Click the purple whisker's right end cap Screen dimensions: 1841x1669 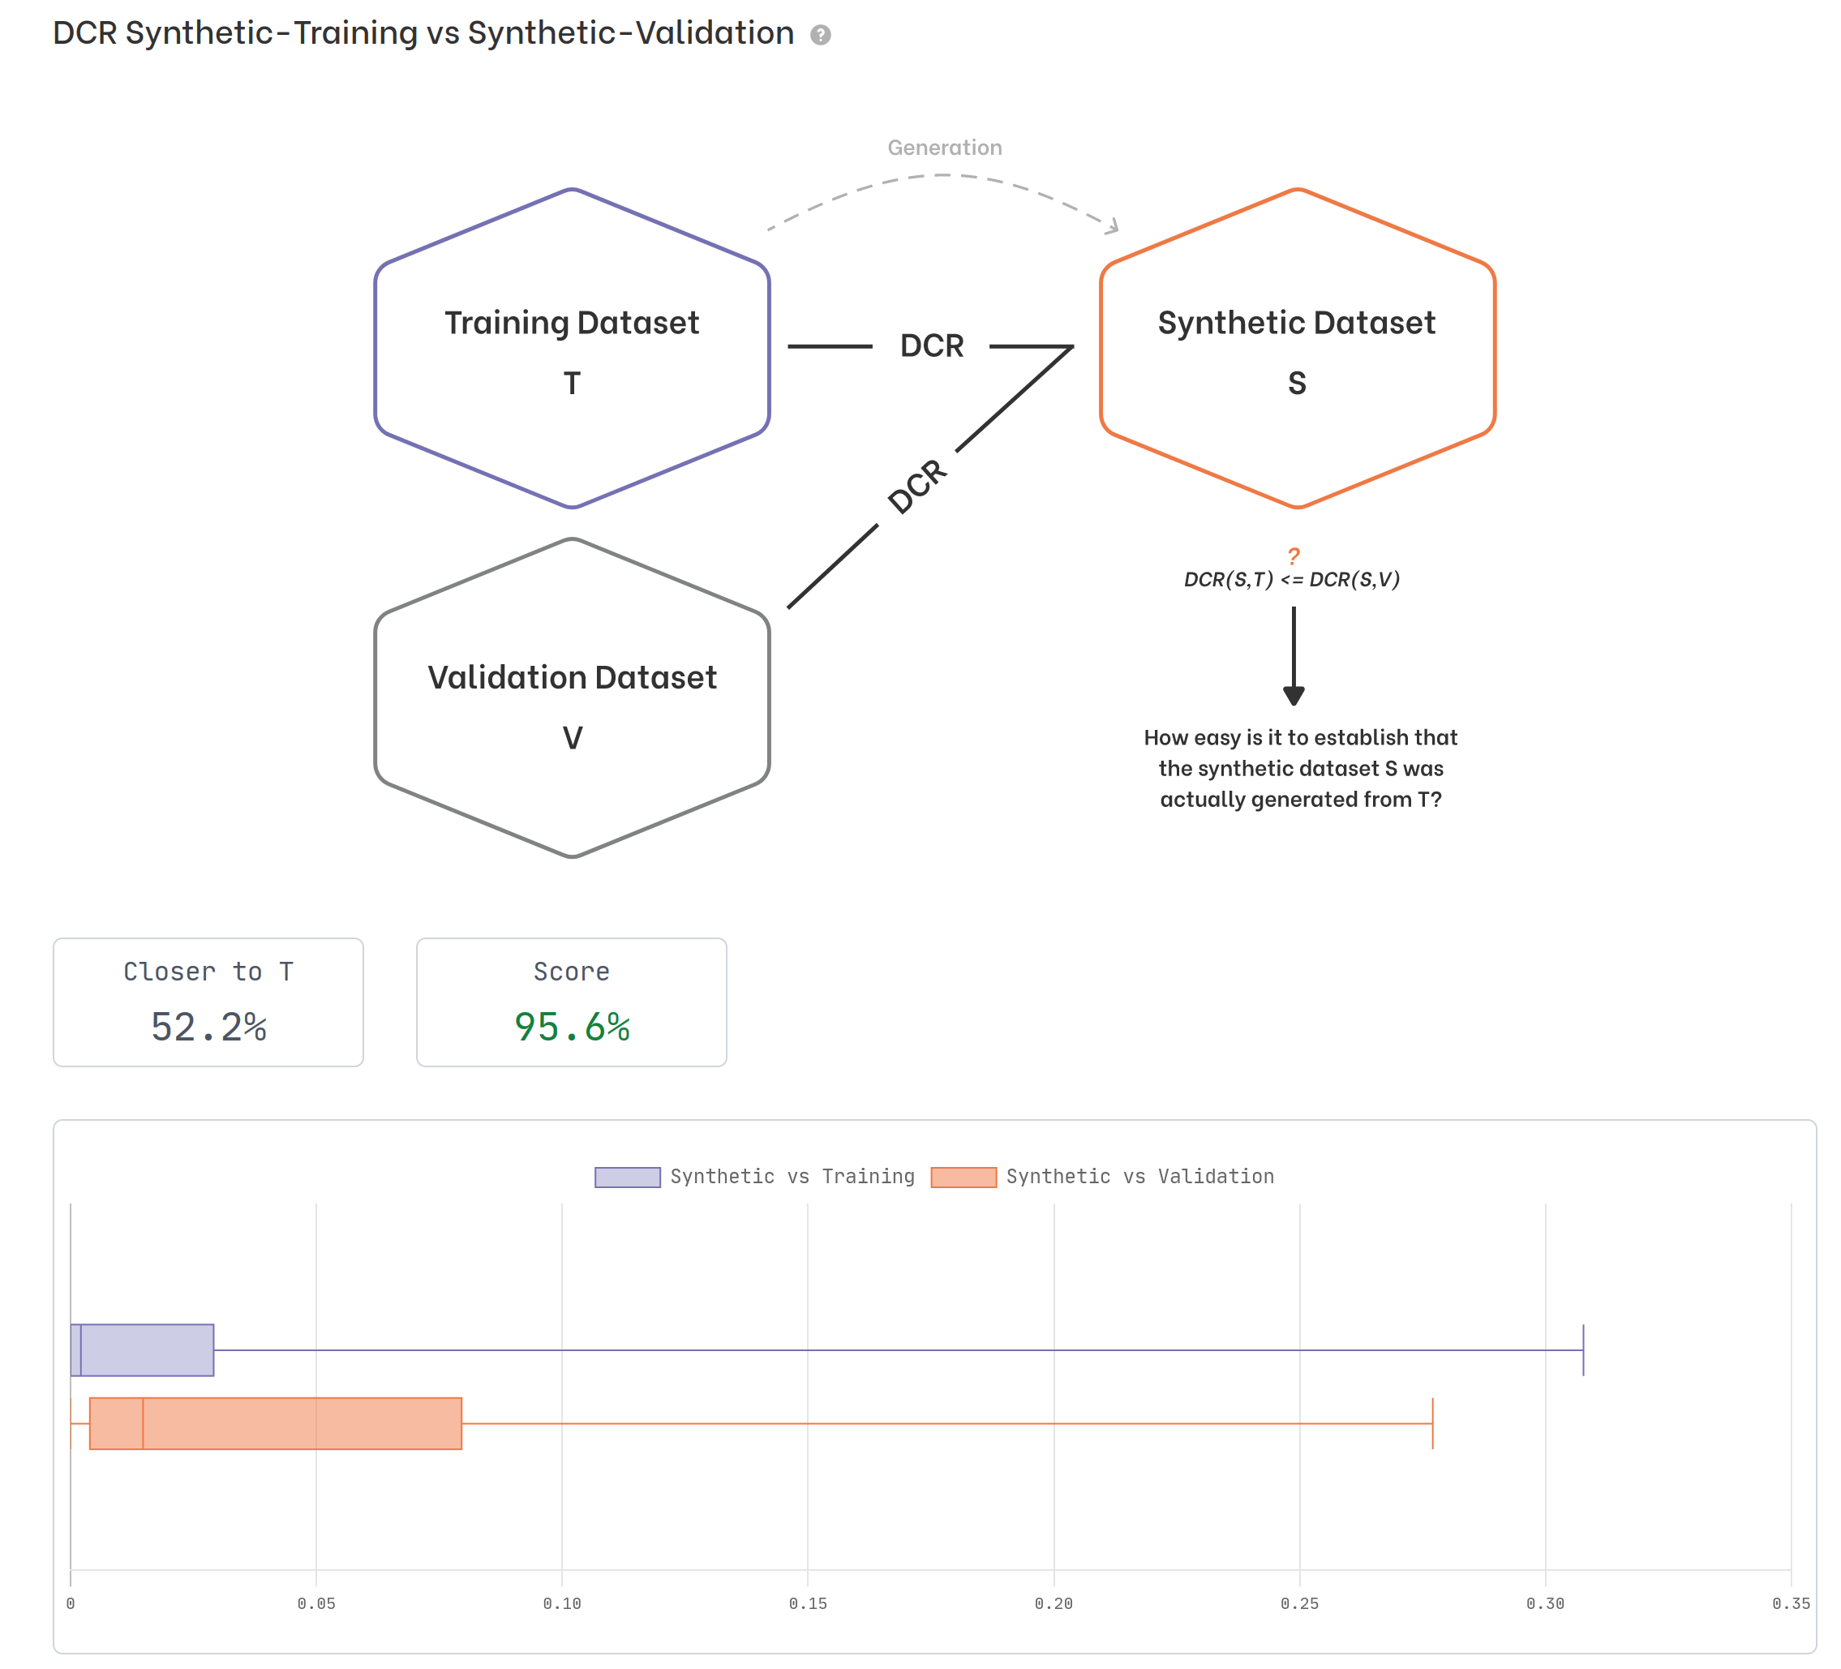pyautogui.click(x=1582, y=1349)
